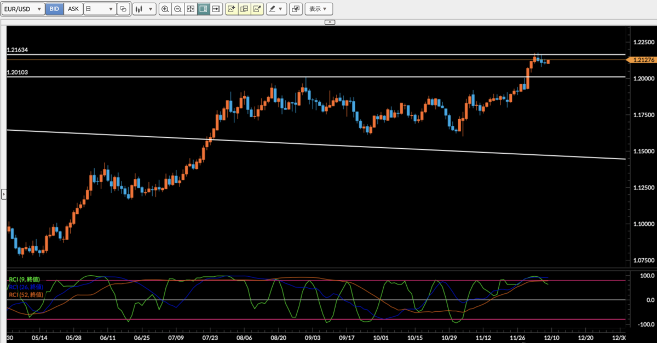Open the drawing pen tool dropdown

pos(277,9)
